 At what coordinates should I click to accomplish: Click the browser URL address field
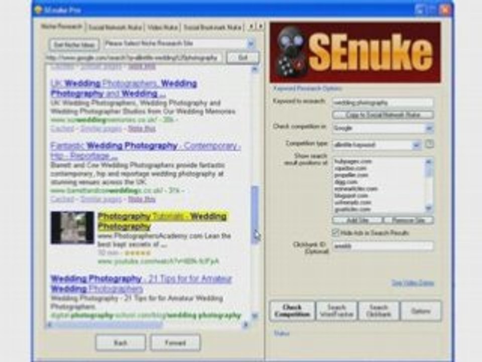[134, 57]
